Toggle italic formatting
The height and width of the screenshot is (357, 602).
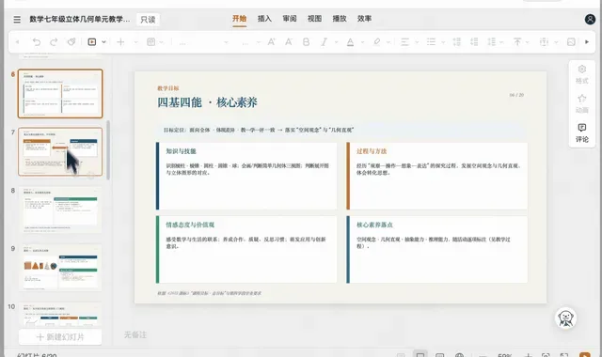coord(324,41)
